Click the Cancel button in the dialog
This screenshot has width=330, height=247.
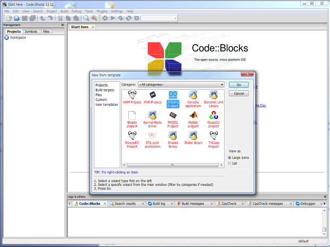click(238, 93)
